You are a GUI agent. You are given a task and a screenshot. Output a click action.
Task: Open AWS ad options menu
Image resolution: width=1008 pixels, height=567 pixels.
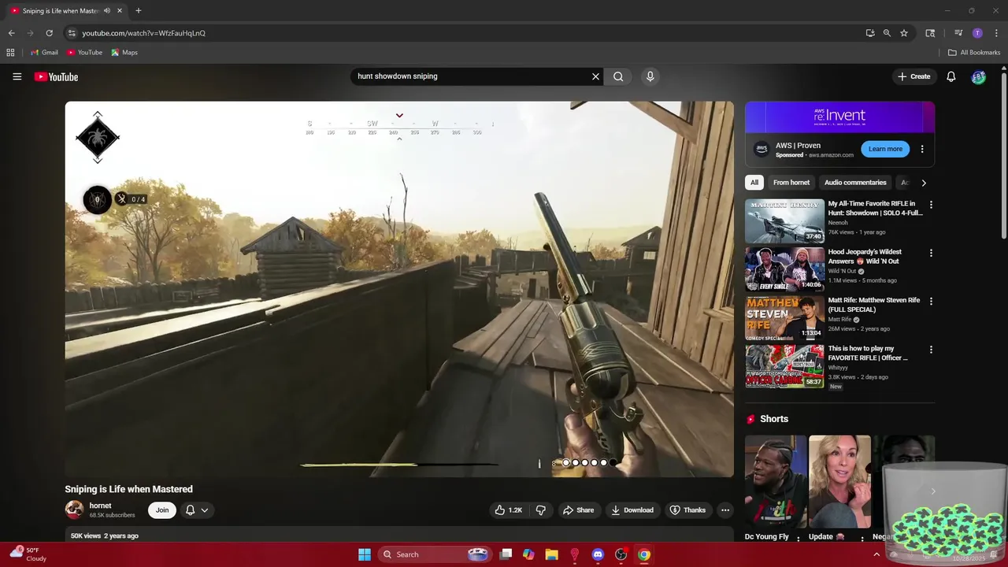click(x=922, y=149)
